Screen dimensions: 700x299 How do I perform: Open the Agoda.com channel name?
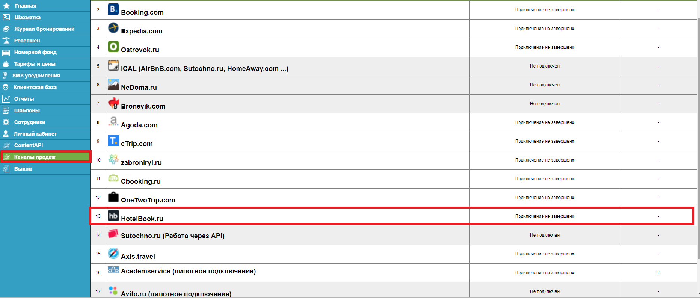click(x=139, y=125)
